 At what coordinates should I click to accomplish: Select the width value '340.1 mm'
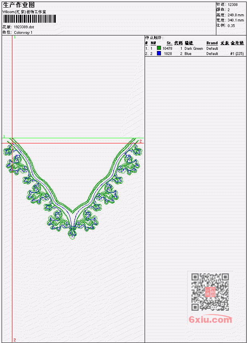[235, 20]
